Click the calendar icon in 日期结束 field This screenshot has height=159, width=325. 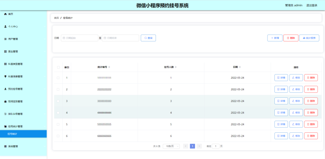point(105,38)
